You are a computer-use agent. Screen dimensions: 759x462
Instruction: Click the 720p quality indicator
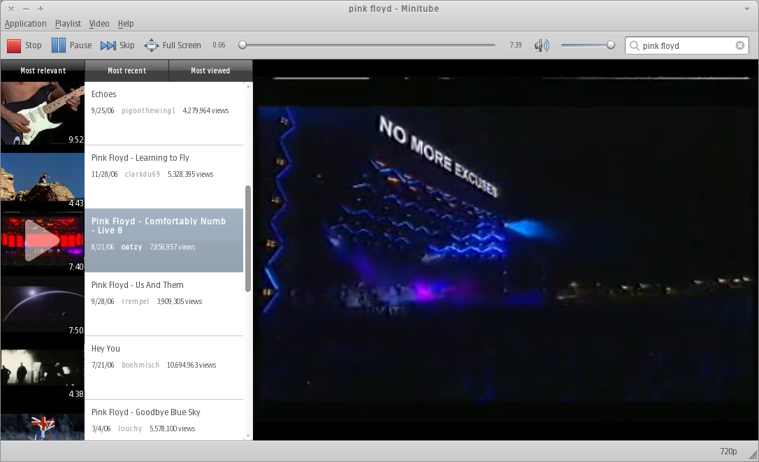pyautogui.click(x=728, y=452)
